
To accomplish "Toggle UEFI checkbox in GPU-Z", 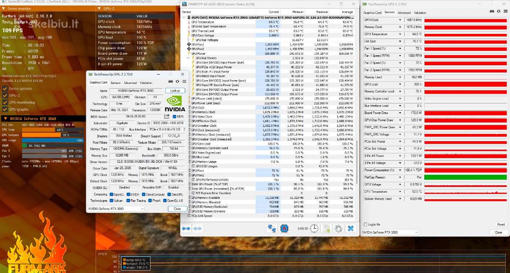I will click(x=174, y=116).
